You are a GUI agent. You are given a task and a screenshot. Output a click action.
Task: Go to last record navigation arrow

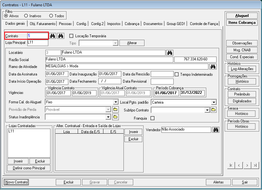[255, 165]
